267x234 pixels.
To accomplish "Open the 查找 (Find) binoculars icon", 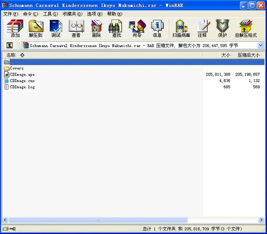I will [x=115, y=26].
